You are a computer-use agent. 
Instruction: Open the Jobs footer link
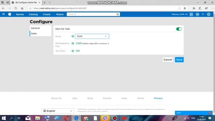coord(75,98)
